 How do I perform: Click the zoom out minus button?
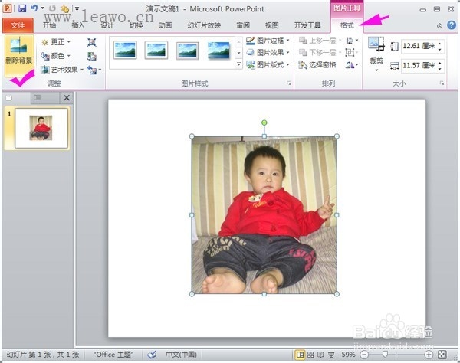(x=364, y=355)
